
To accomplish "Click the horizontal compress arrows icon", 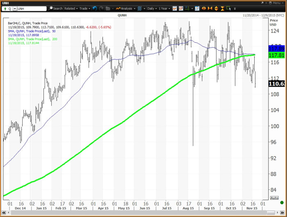I will [210, 8].
